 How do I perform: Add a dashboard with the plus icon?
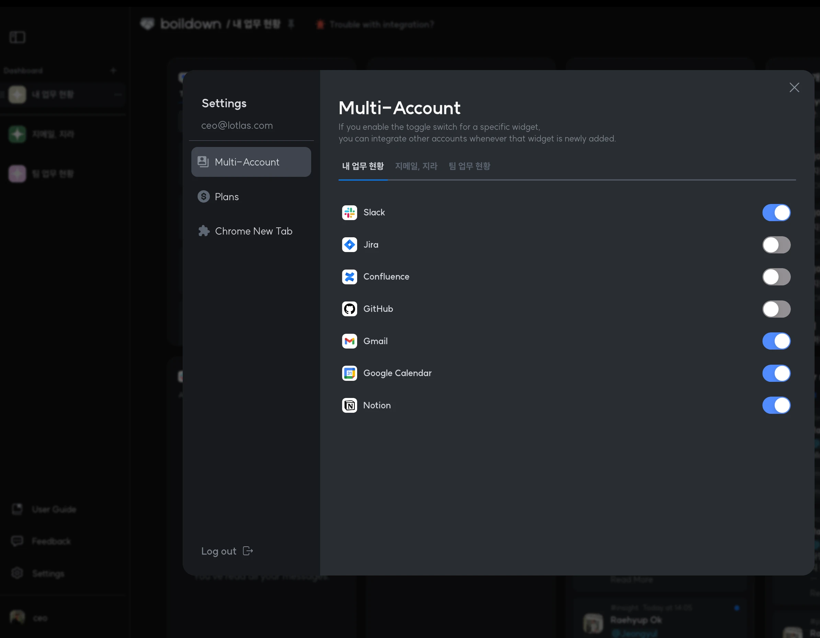(x=113, y=71)
